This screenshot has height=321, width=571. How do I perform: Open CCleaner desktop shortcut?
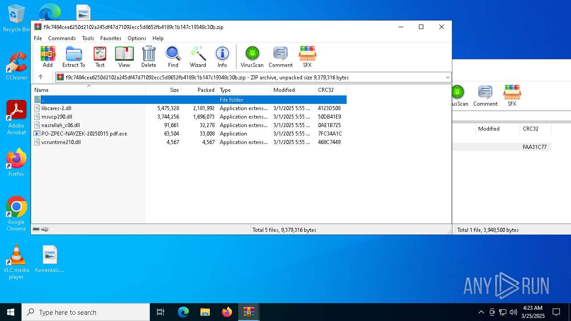(x=17, y=66)
